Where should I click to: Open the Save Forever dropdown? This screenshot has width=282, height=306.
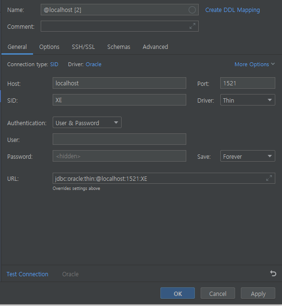[248, 156]
